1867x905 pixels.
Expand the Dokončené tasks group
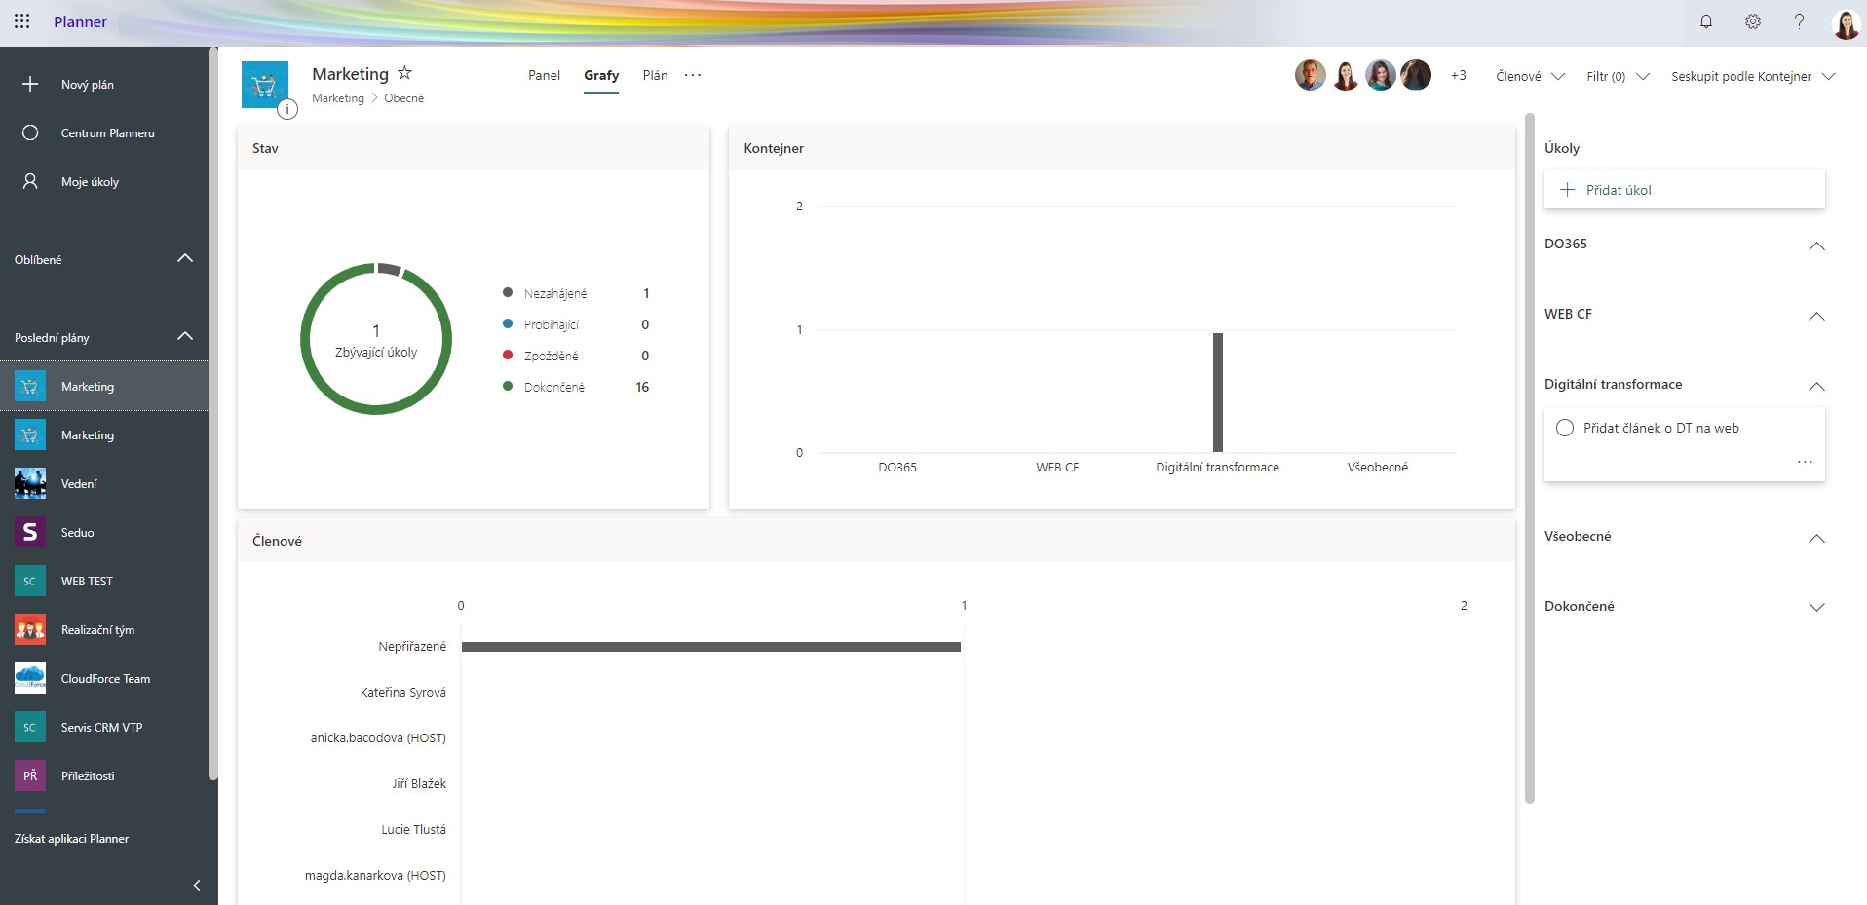coord(1815,607)
